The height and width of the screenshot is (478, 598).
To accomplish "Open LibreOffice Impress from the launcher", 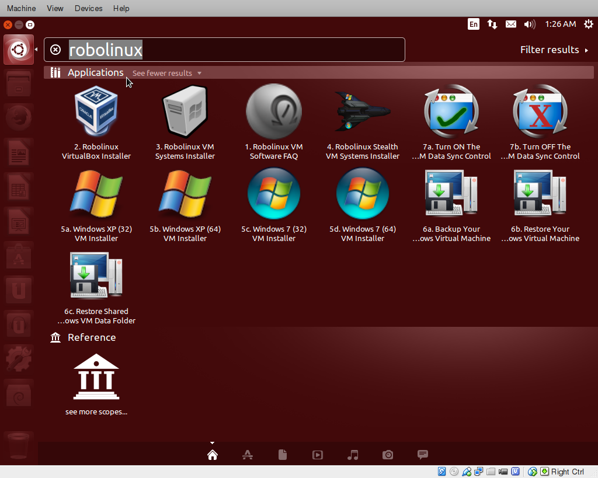I will [x=19, y=221].
